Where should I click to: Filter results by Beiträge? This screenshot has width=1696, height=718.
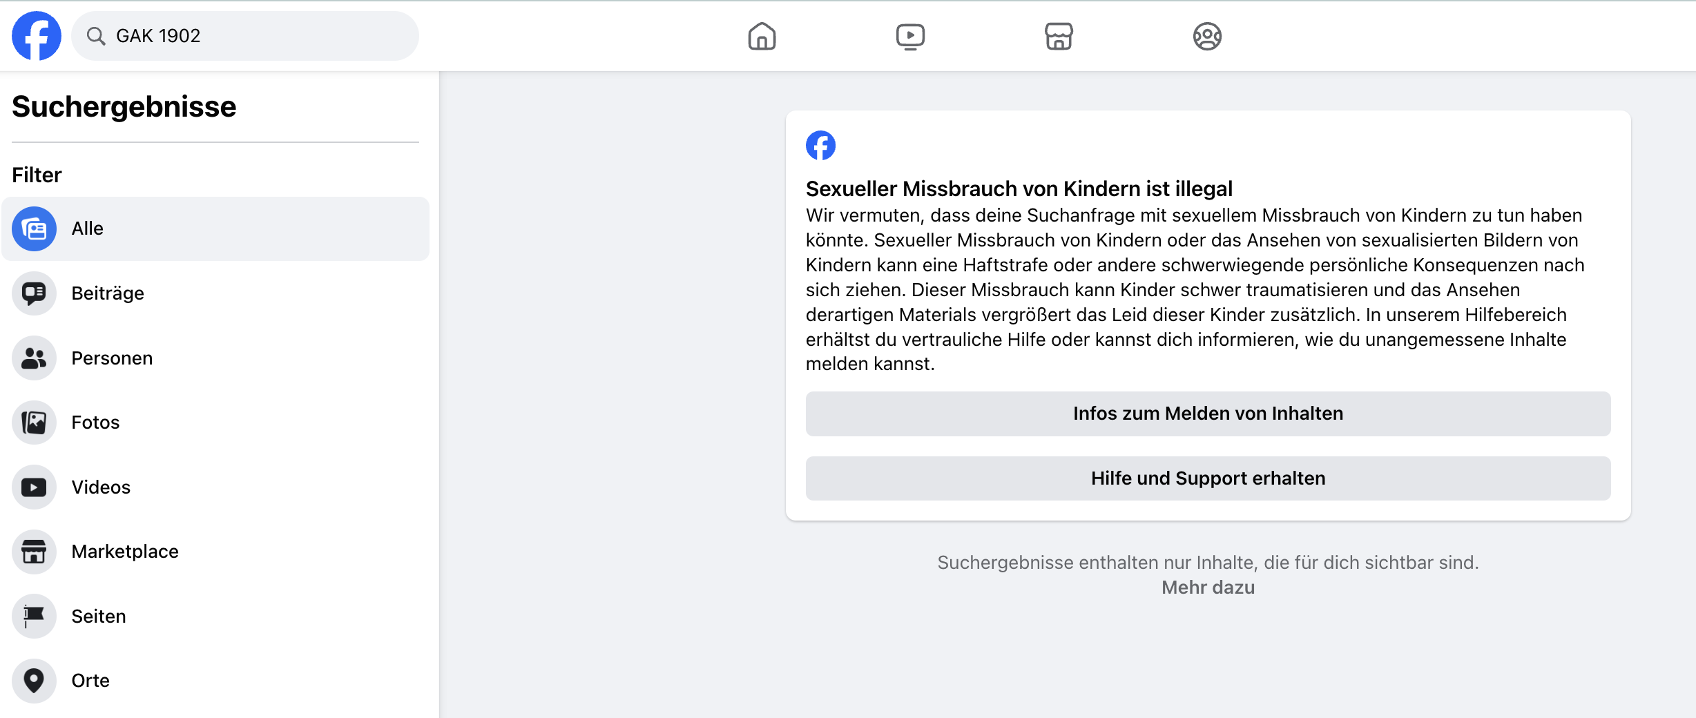pyautogui.click(x=108, y=293)
